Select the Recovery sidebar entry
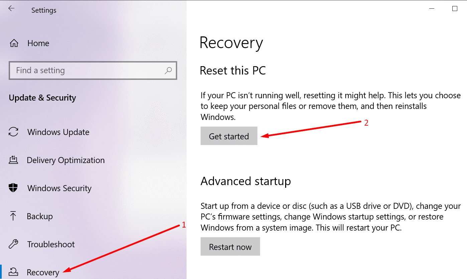The width and height of the screenshot is (467, 279). point(43,272)
